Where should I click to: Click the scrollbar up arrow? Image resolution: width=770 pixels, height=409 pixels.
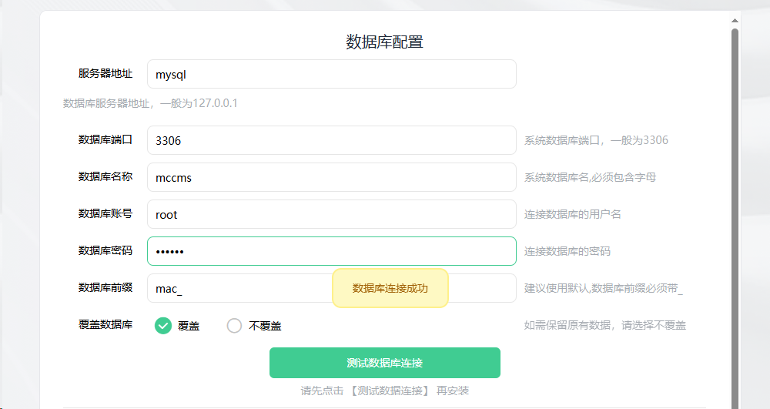(x=735, y=20)
